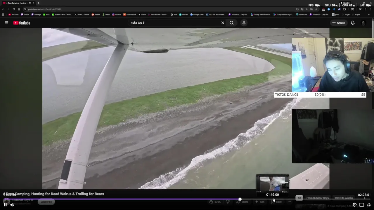Open the account avatar menu
The height and width of the screenshot is (210, 374).
[363, 23]
